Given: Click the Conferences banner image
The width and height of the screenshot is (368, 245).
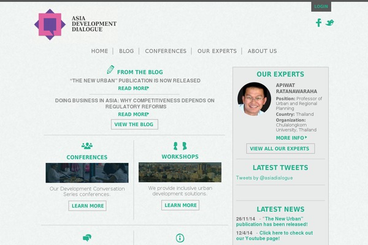Looking at the screenshot, I should pyautogui.click(x=87, y=173).
